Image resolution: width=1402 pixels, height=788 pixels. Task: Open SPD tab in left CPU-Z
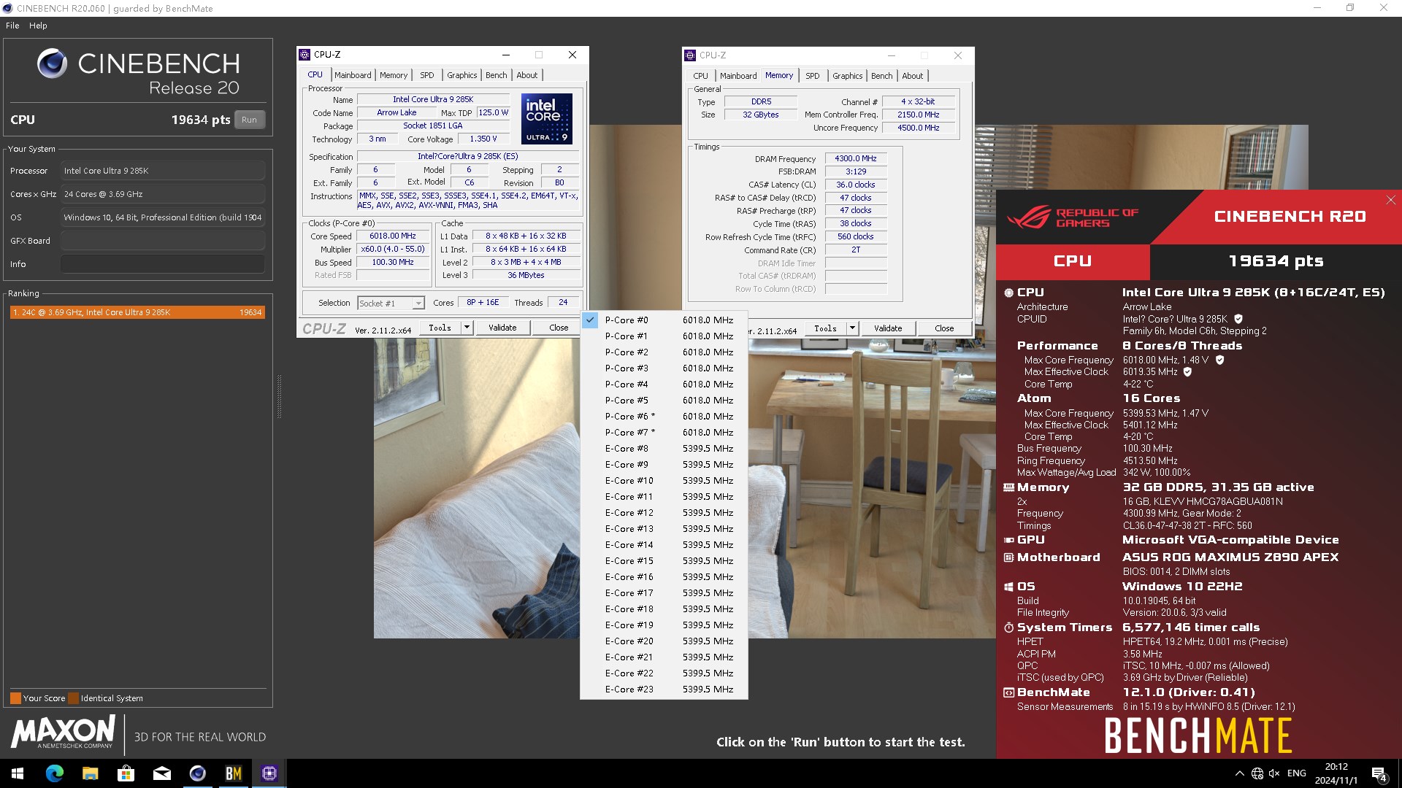(x=427, y=75)
